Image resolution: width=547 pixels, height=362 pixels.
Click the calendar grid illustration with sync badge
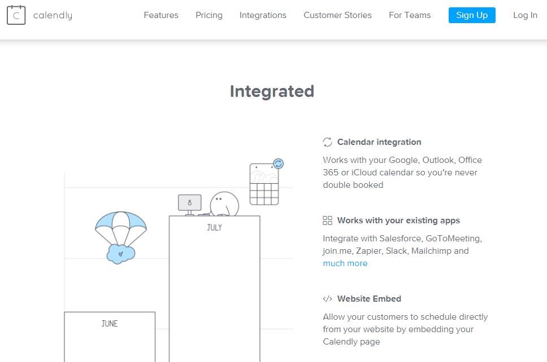click(x=264, y=183)
